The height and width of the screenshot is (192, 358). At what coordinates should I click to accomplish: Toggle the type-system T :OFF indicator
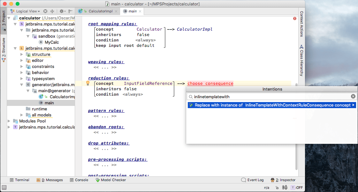[x=297, y=188]
